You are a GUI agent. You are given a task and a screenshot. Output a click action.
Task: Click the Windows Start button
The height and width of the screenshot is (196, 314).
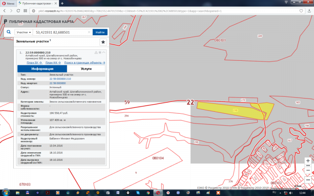[5, 192]
